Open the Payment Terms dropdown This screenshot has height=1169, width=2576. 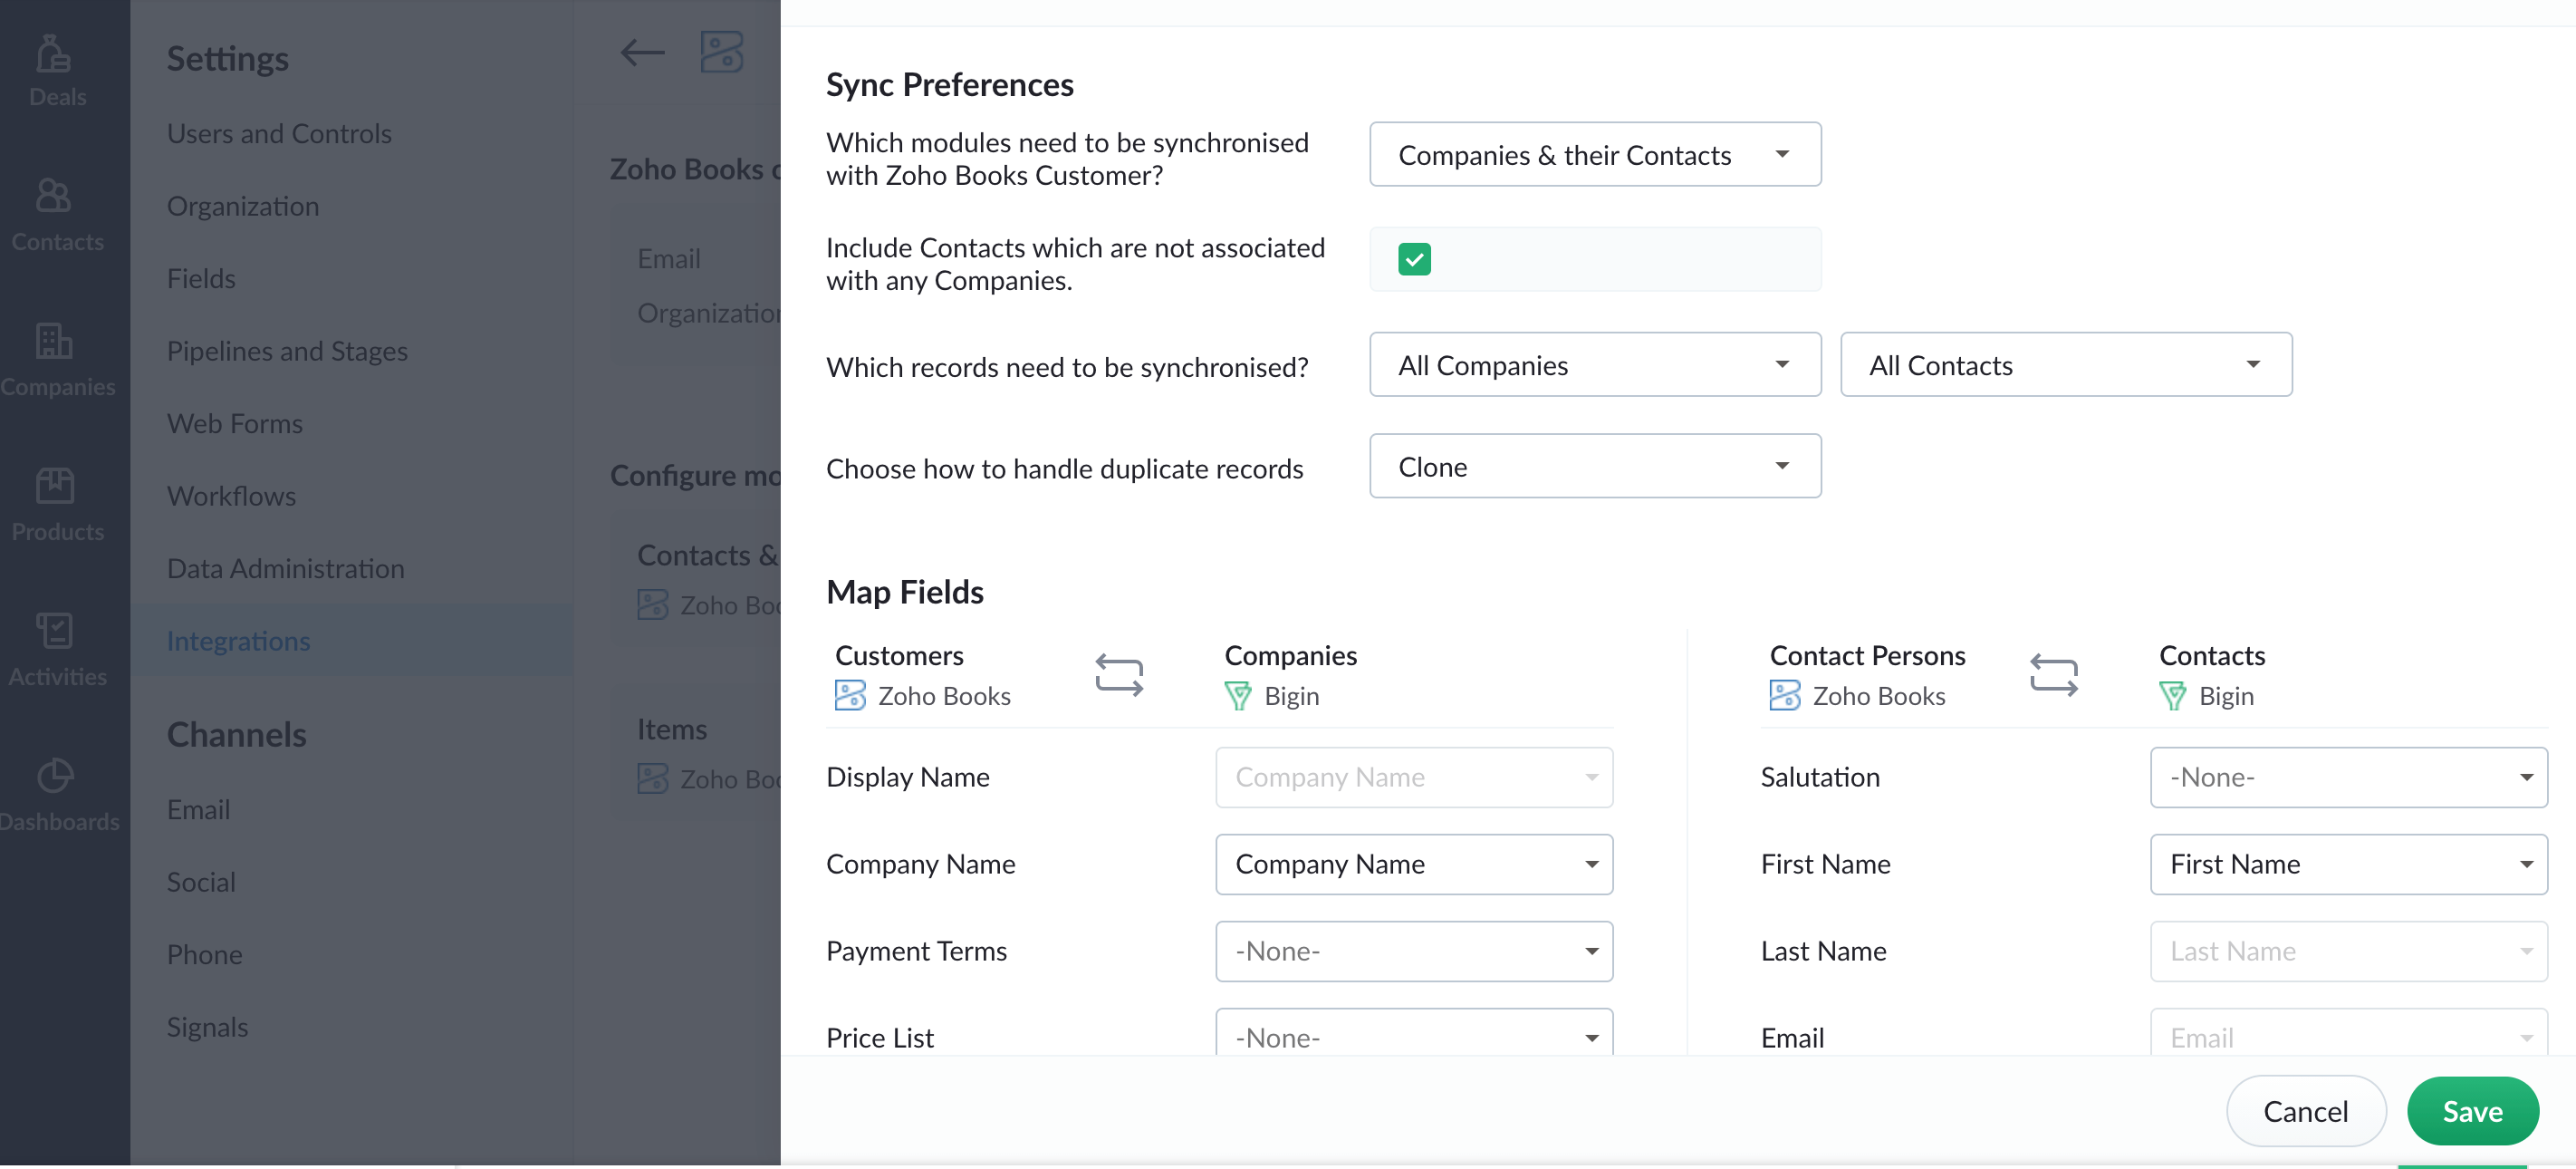(1413, 951)
